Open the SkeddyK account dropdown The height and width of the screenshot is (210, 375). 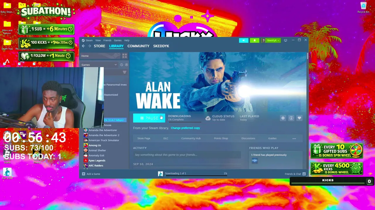pos(273,41)
